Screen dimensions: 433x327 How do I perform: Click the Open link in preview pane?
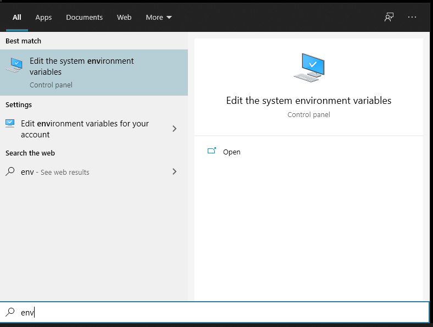click(231, 152)
